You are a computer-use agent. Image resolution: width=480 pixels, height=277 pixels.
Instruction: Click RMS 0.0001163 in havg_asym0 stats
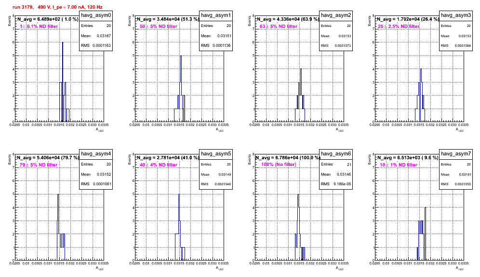pyautogui.click(x=96, y=45)
